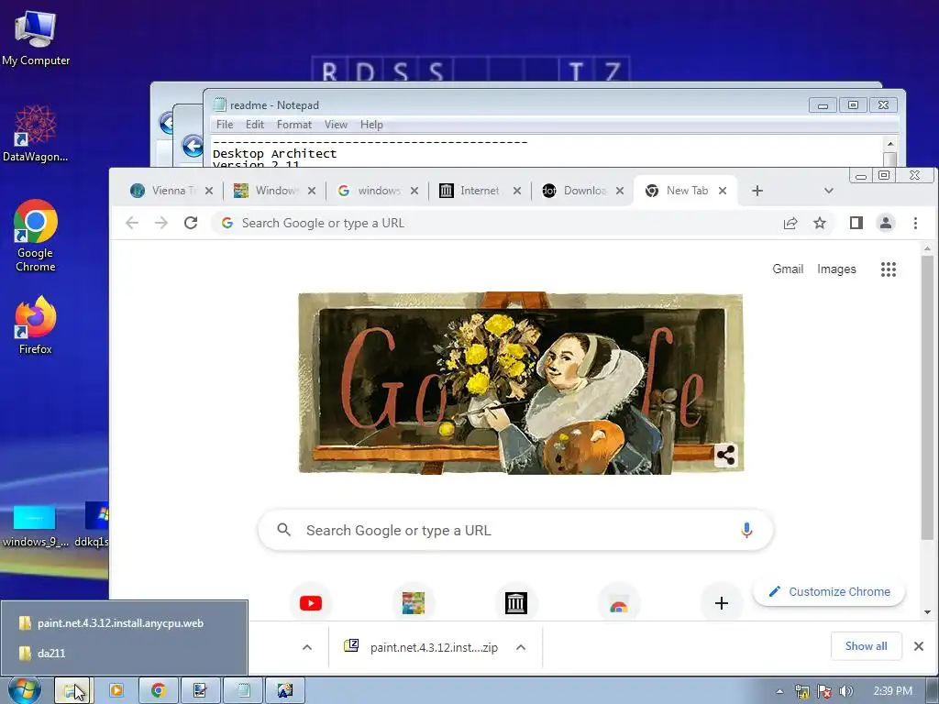This screenshot has width=939, height=704.
Task: Open the ddkq1s desktop file
Action: click(x=94, y=526)
